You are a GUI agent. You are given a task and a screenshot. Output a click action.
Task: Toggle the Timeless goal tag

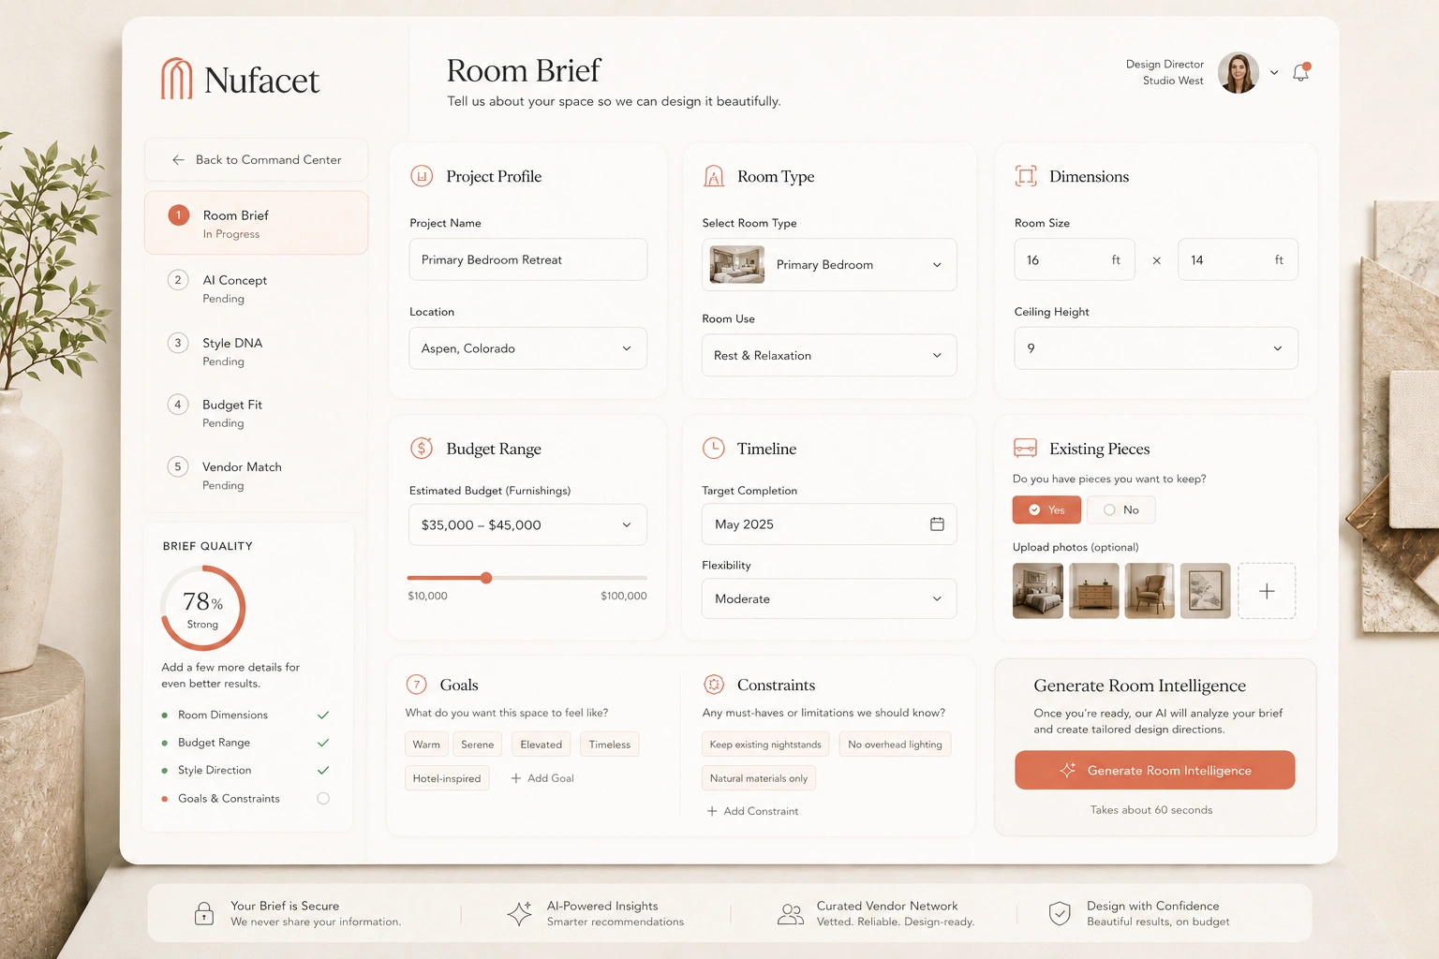pos(610,745)
